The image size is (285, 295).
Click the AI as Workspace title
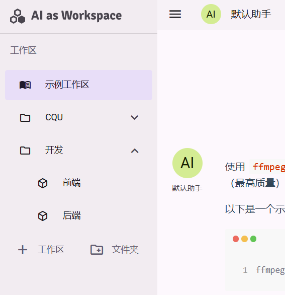(x=76, y=16)
